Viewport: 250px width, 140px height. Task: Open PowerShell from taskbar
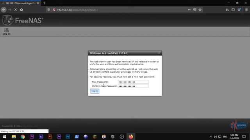coord(77,136)
